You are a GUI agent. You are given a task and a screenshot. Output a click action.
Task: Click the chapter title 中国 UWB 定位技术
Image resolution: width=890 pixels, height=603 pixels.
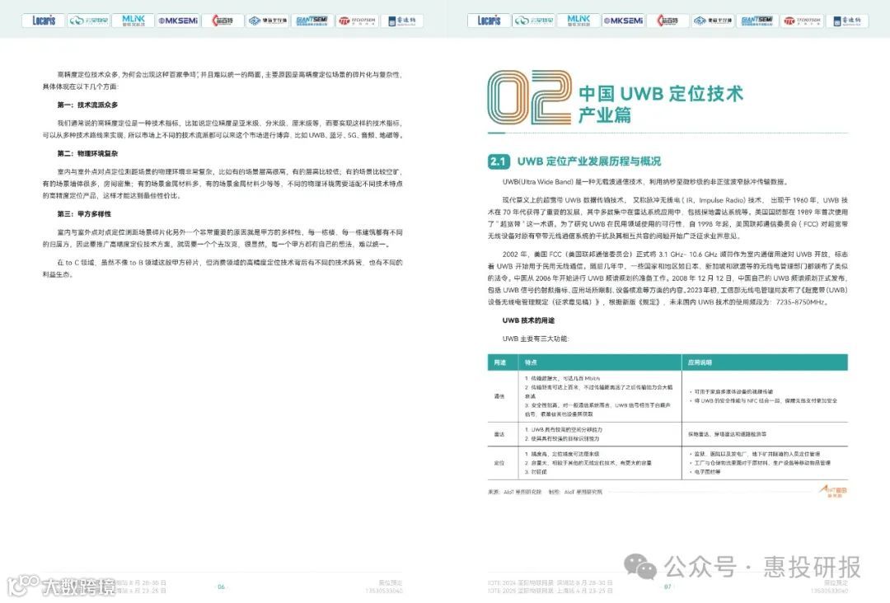(x=661, y=93)
